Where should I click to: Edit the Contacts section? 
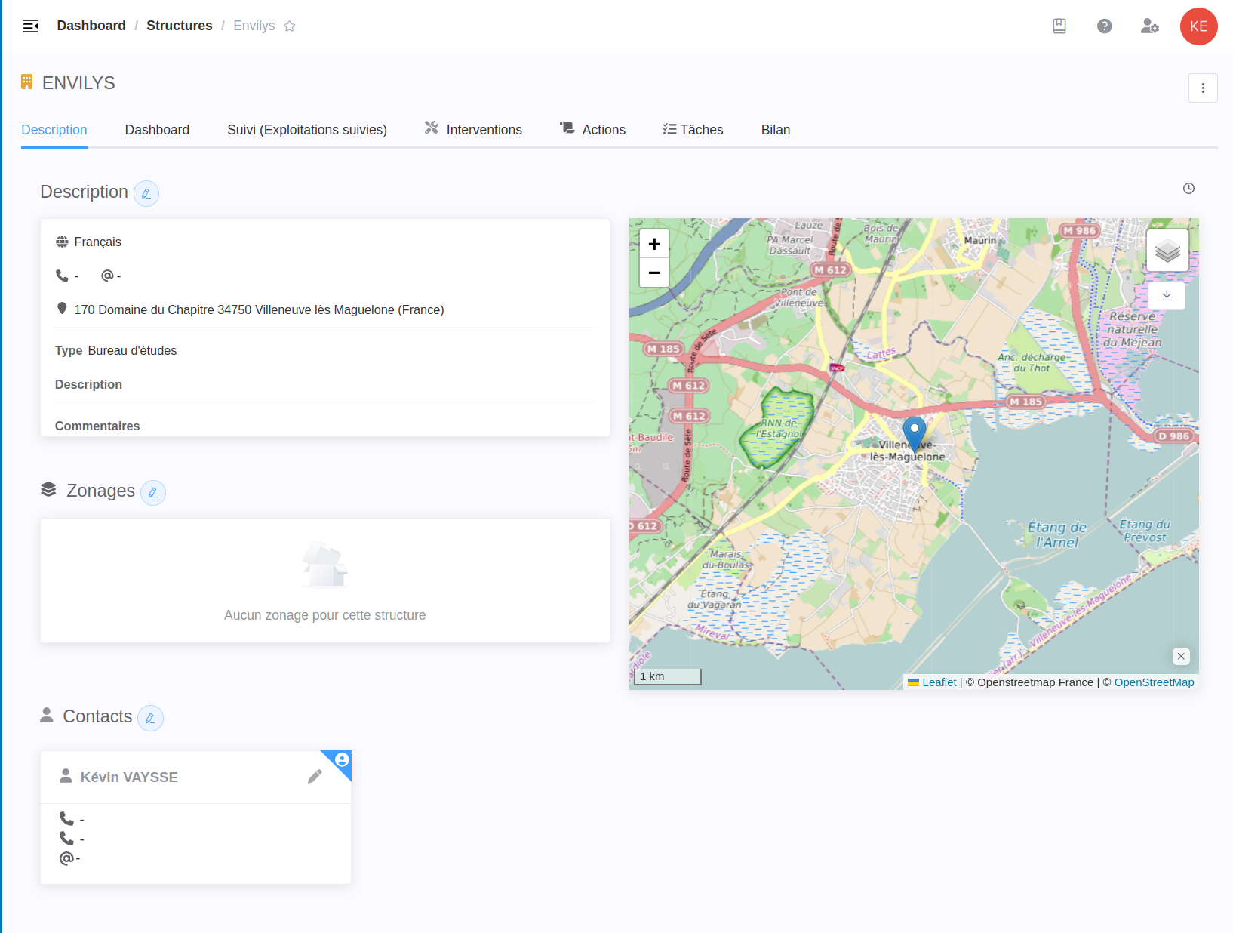pyautogui.click(x=150, y=719)
